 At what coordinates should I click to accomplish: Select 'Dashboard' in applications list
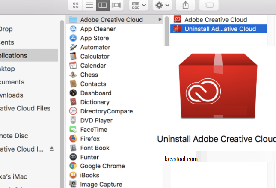(96, 93)
